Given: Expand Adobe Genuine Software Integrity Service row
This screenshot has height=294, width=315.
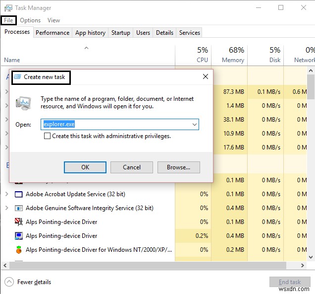Looking at the screenshot, I should click(x=6, y=208).
